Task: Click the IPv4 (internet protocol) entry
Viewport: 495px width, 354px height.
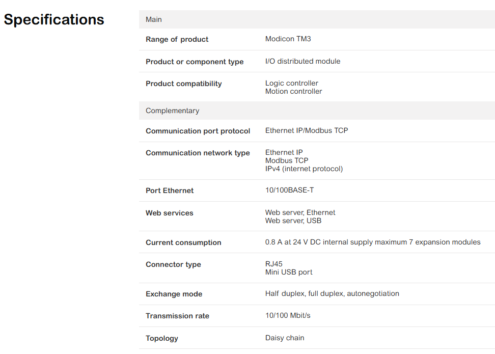Action: pyautogui.click(x=304, y=169)
